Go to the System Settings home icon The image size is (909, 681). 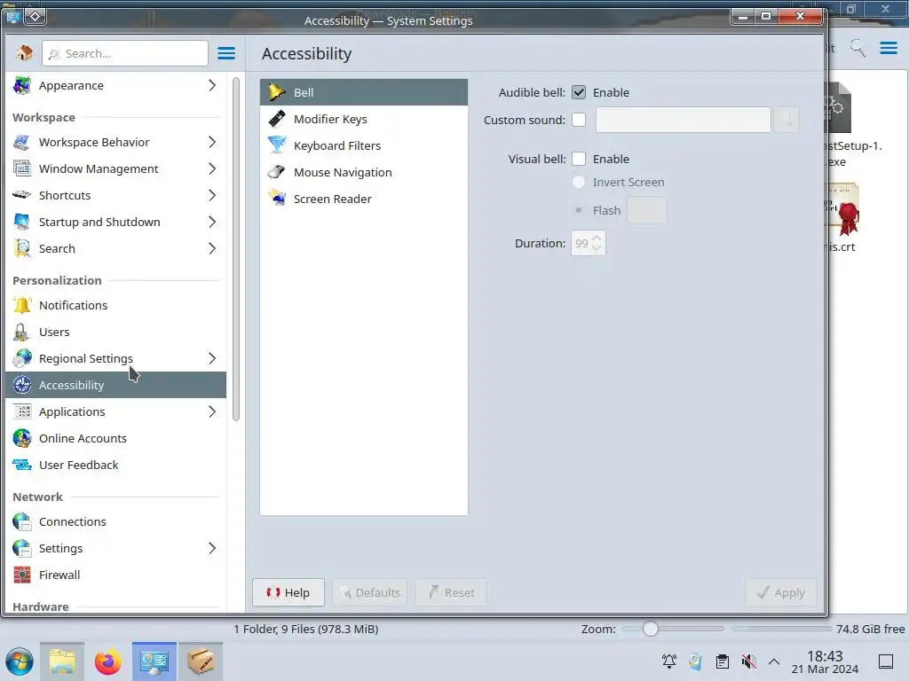point(24,53)
